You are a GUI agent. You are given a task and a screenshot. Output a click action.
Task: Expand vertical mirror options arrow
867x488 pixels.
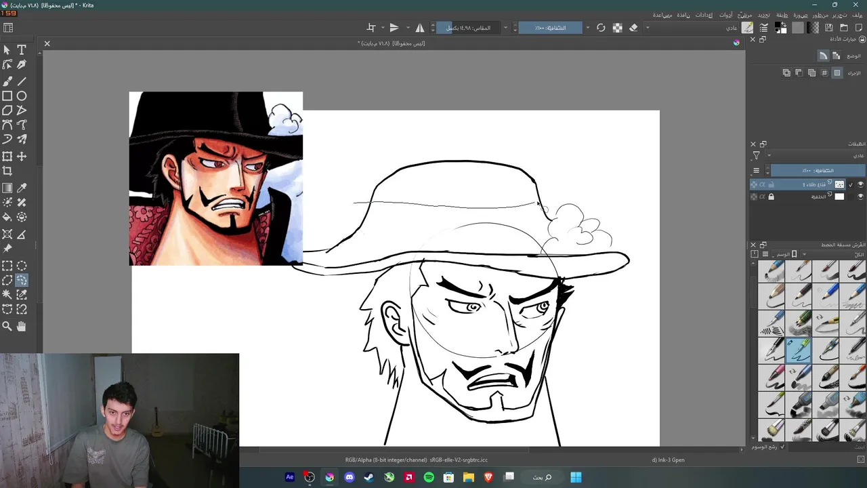[383, 28]
